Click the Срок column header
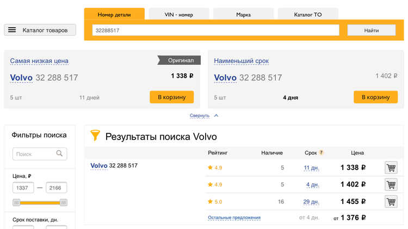Viewport: 408px width, 229px height. [x=311, y=152]
